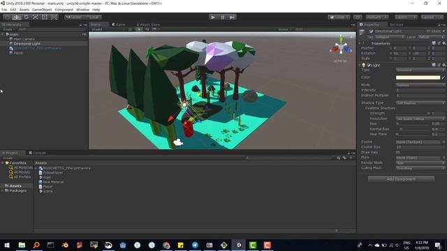
Task: Open the GameObject menu
Action: [x=42, y=10]
